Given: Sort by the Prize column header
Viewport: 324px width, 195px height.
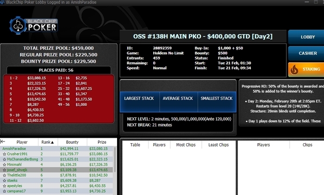Looking at the screenshot, I should pos(102,142).
